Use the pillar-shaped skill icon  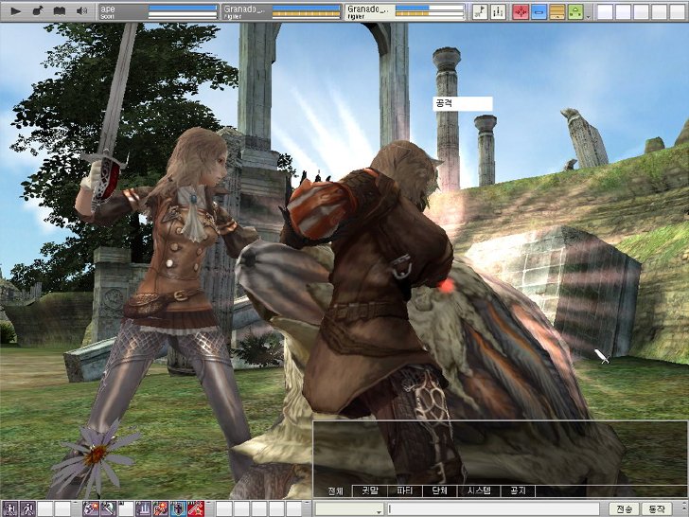(143, 508)
